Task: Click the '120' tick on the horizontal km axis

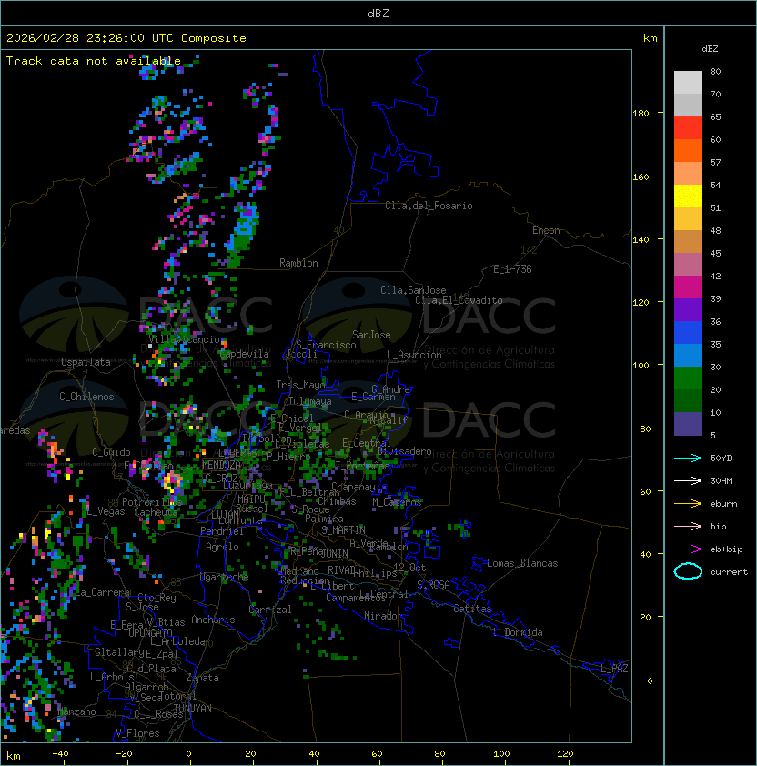Action: pyautogui.click(x=565, y=754)
